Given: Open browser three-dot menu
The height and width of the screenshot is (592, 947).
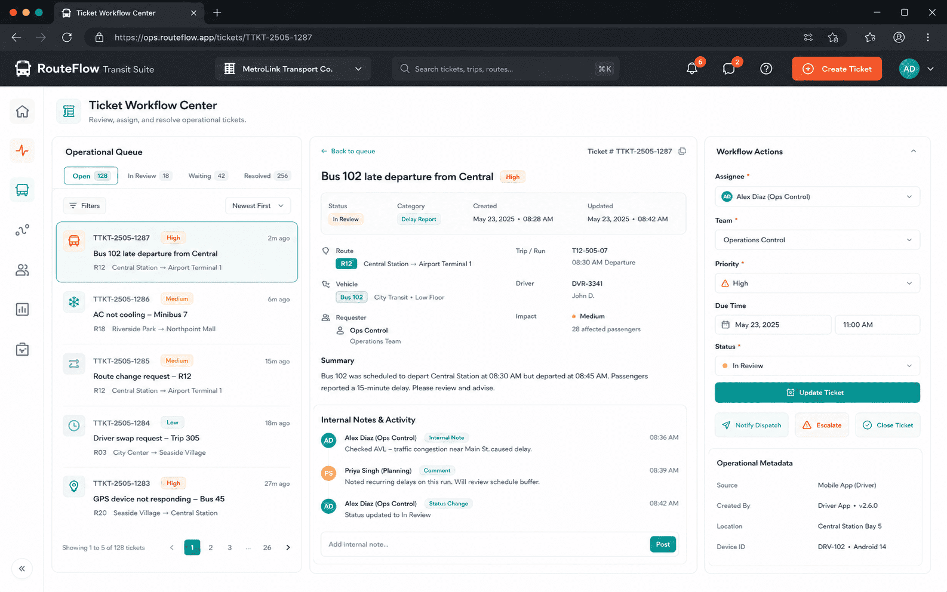Looking at the screenshot, I should (x=927, y=37).
